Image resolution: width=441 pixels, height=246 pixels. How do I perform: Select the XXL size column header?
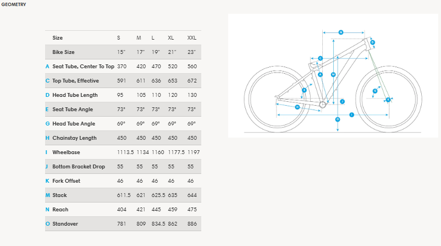(x=192, y=38)
